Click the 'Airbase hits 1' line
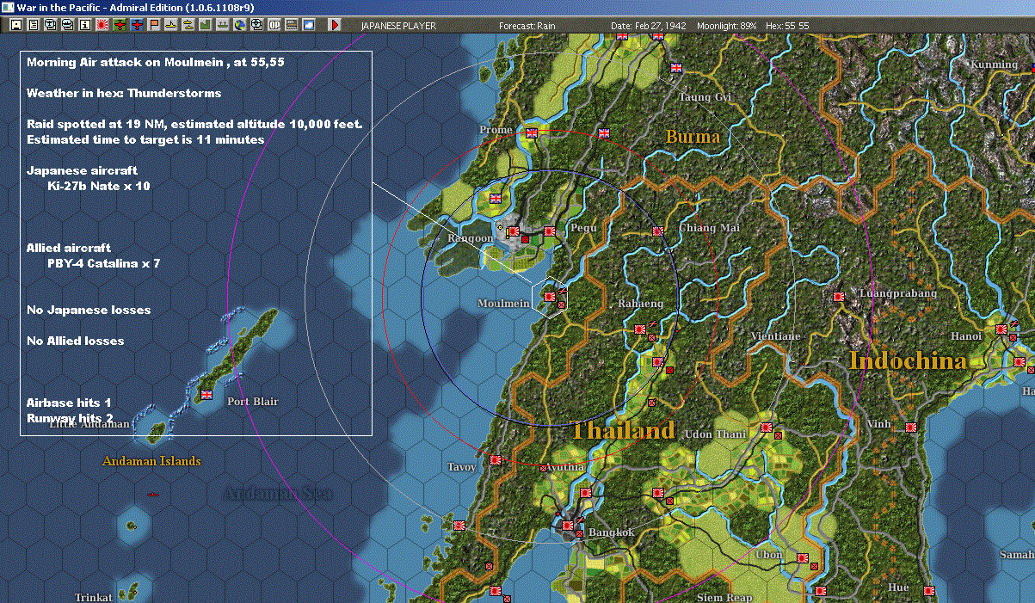This screenshot has width=1035, height=603. [x=69, y=403]
